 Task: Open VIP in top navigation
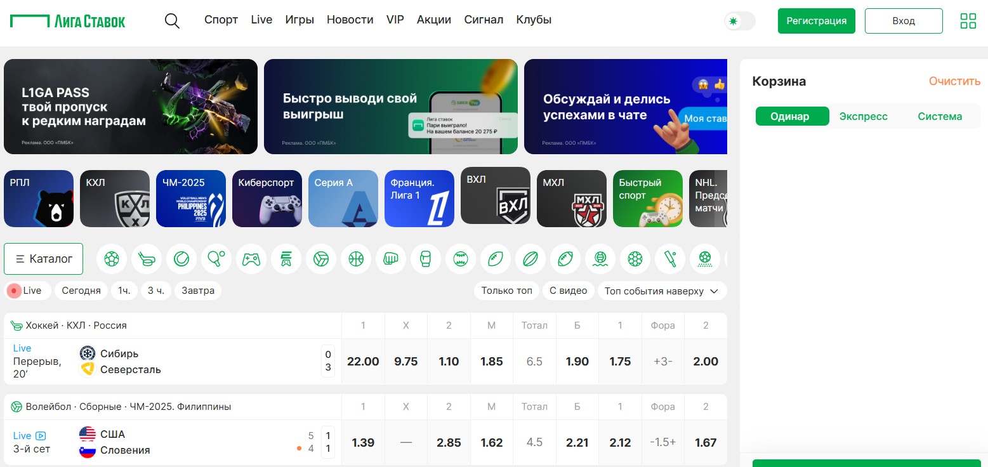pos(395,20)
